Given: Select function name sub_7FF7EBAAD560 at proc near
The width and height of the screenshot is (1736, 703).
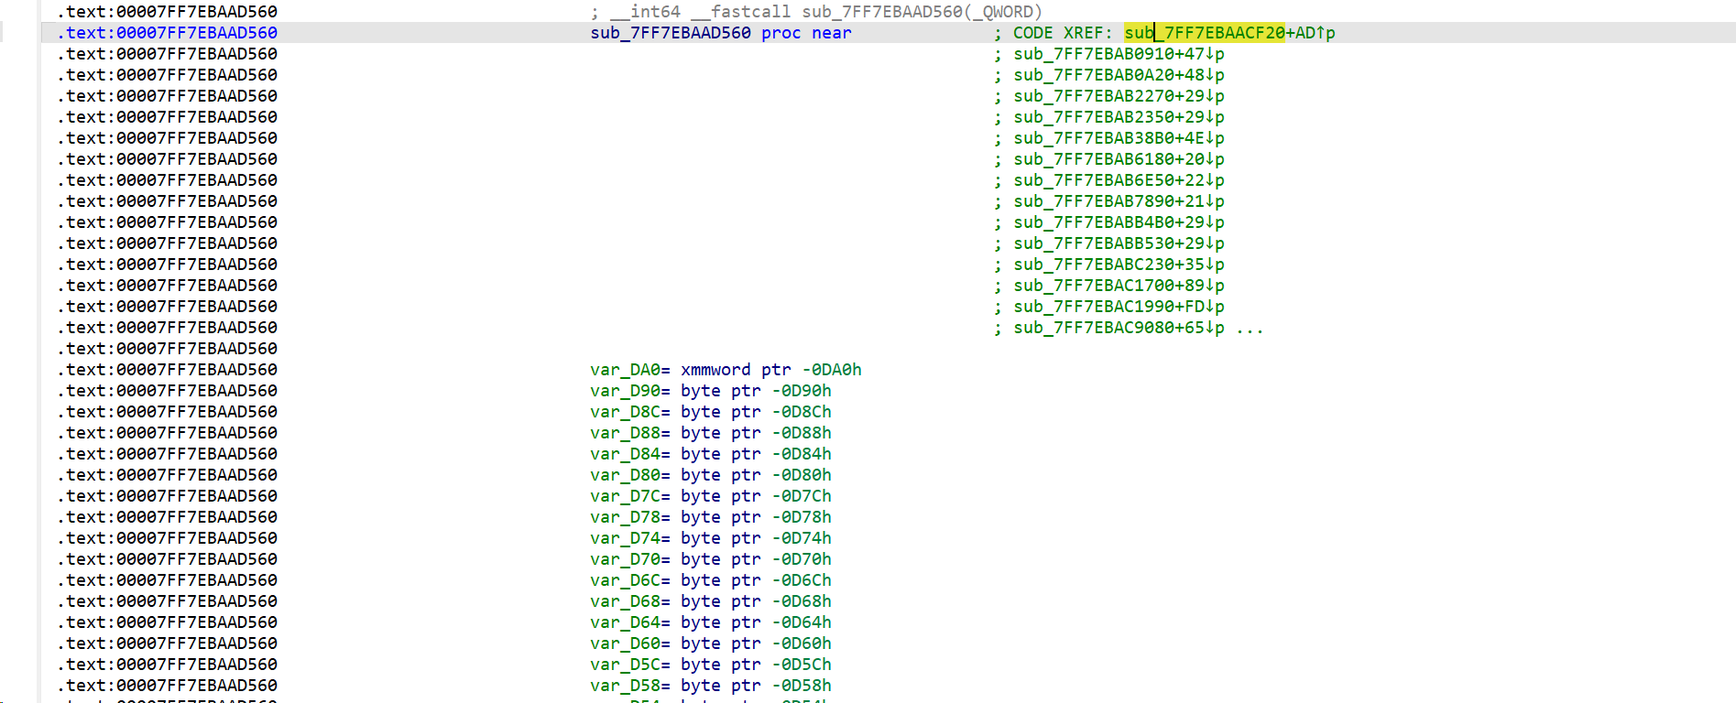Looking at the screenshot, I should coord(670,33).
